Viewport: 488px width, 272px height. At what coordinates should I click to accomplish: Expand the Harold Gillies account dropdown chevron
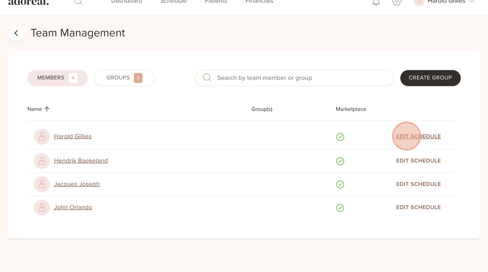pyautogui.click(x=472, y=2)
